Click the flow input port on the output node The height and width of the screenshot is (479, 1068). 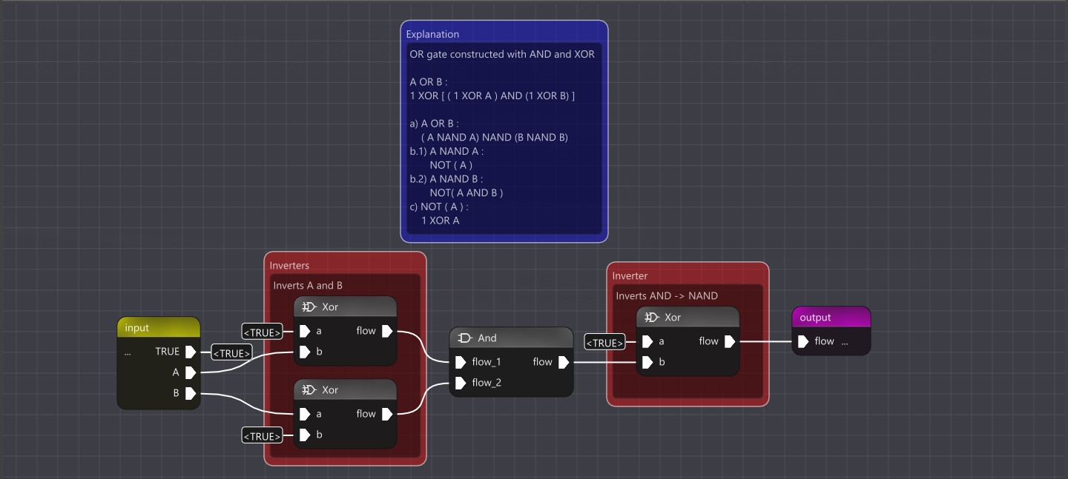pyautogui.click(x=802, y=341)
